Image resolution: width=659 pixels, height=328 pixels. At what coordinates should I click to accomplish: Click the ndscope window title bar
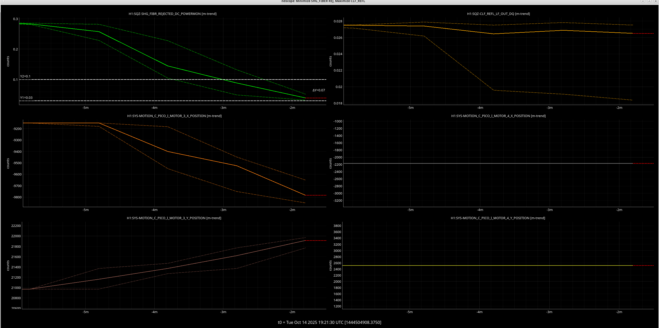click(x=323, y=1)
